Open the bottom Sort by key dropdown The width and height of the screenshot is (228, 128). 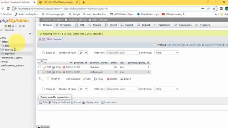tap(167, 89)
